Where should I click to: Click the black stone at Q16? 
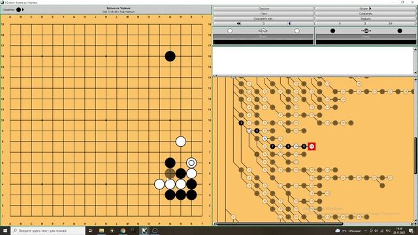click(x=170, y=56)
